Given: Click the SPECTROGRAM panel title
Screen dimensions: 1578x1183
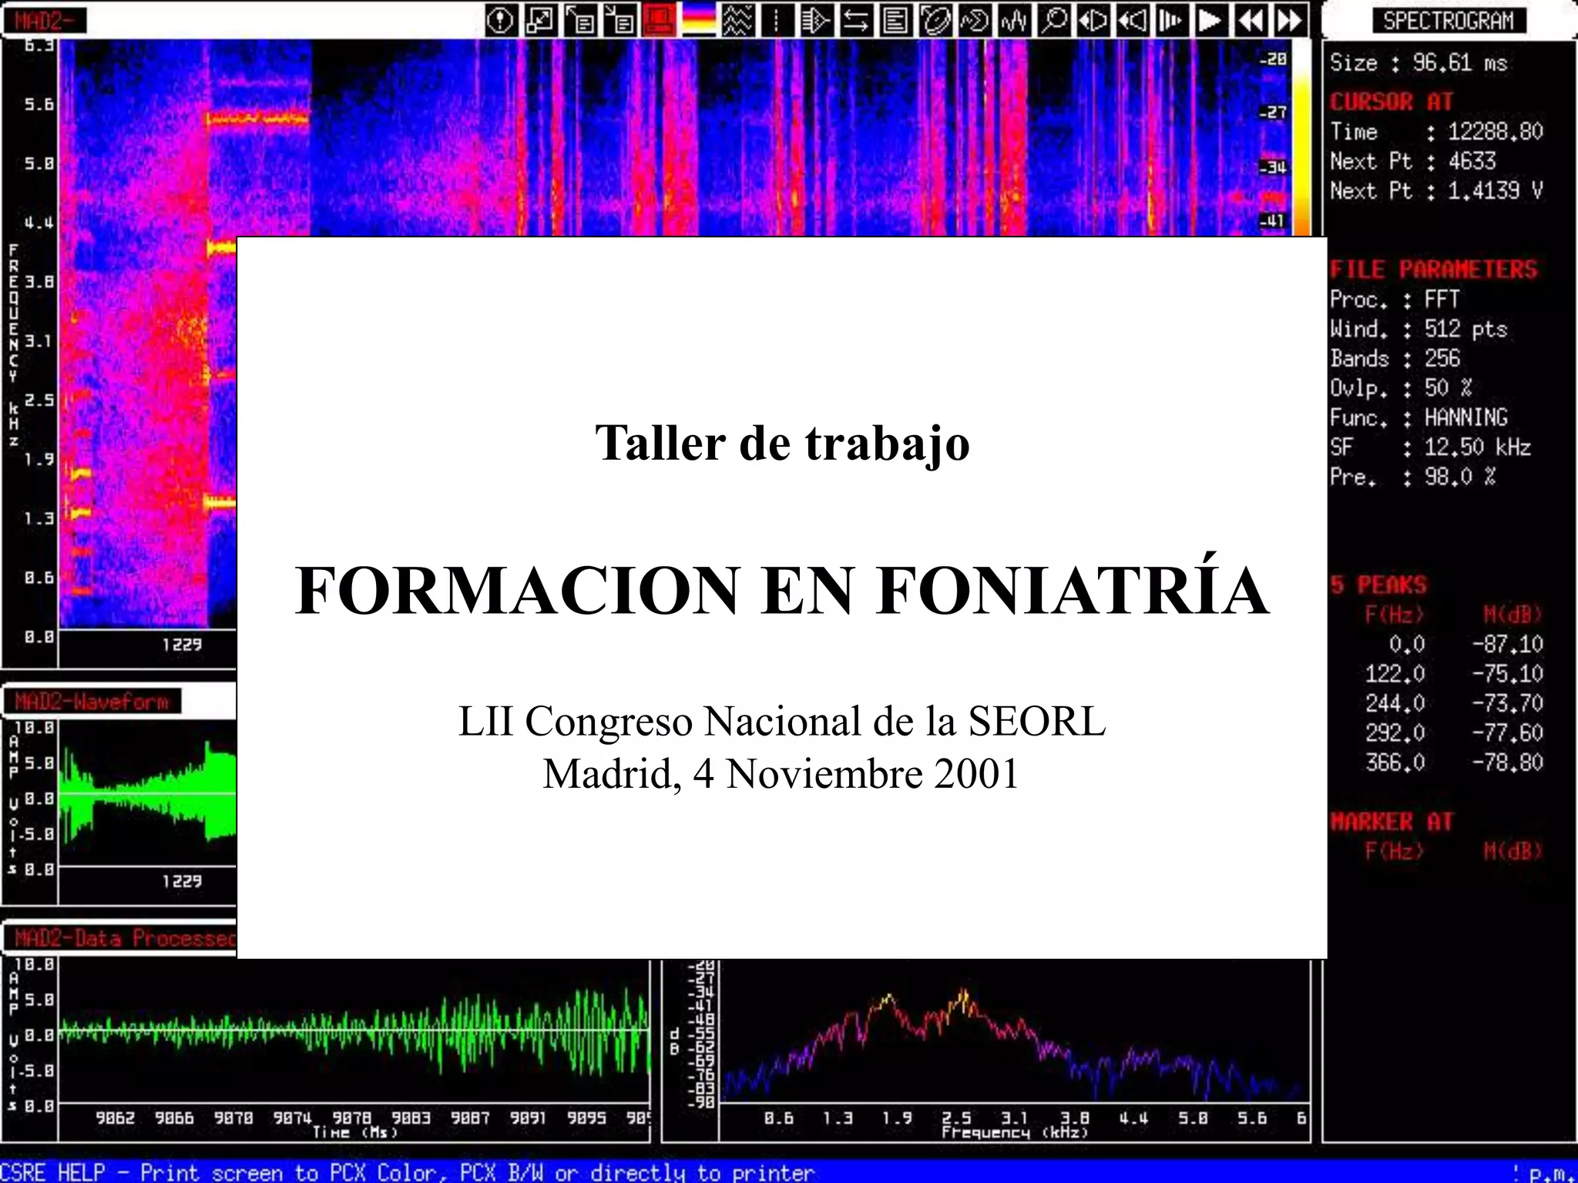Looking at the screenshot, I should coord(1448,21).
